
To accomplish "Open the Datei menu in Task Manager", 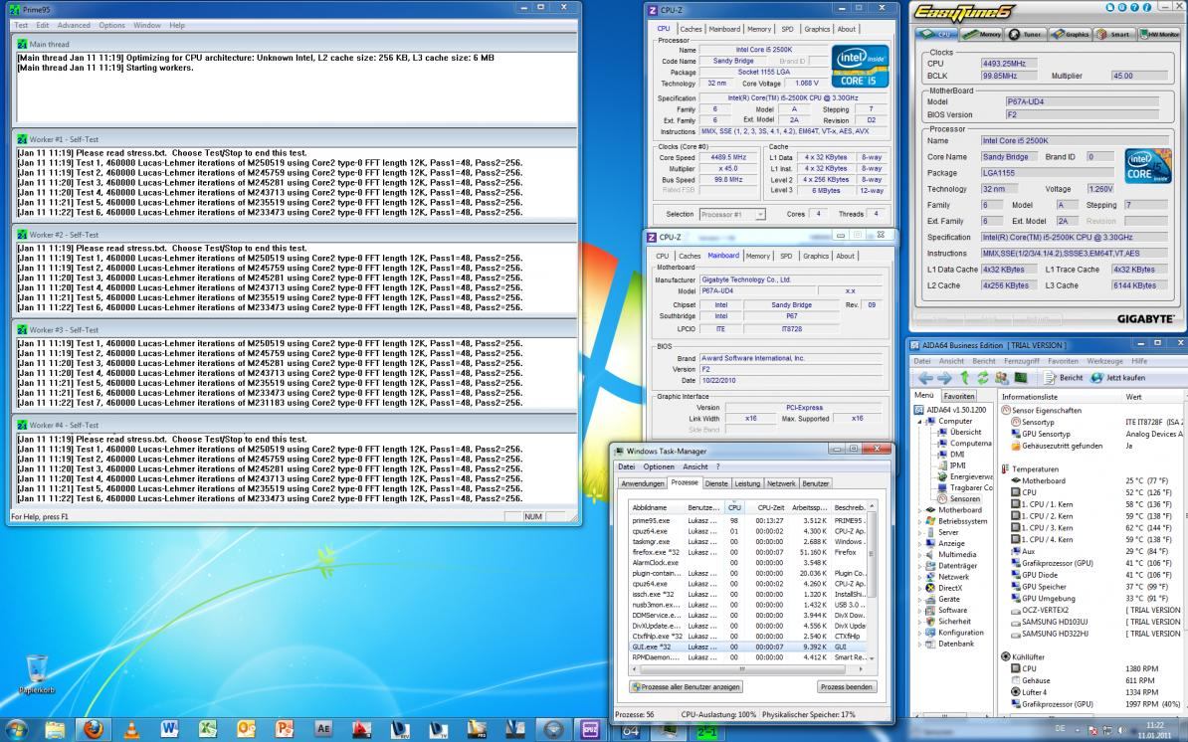I will click(627, 466).
